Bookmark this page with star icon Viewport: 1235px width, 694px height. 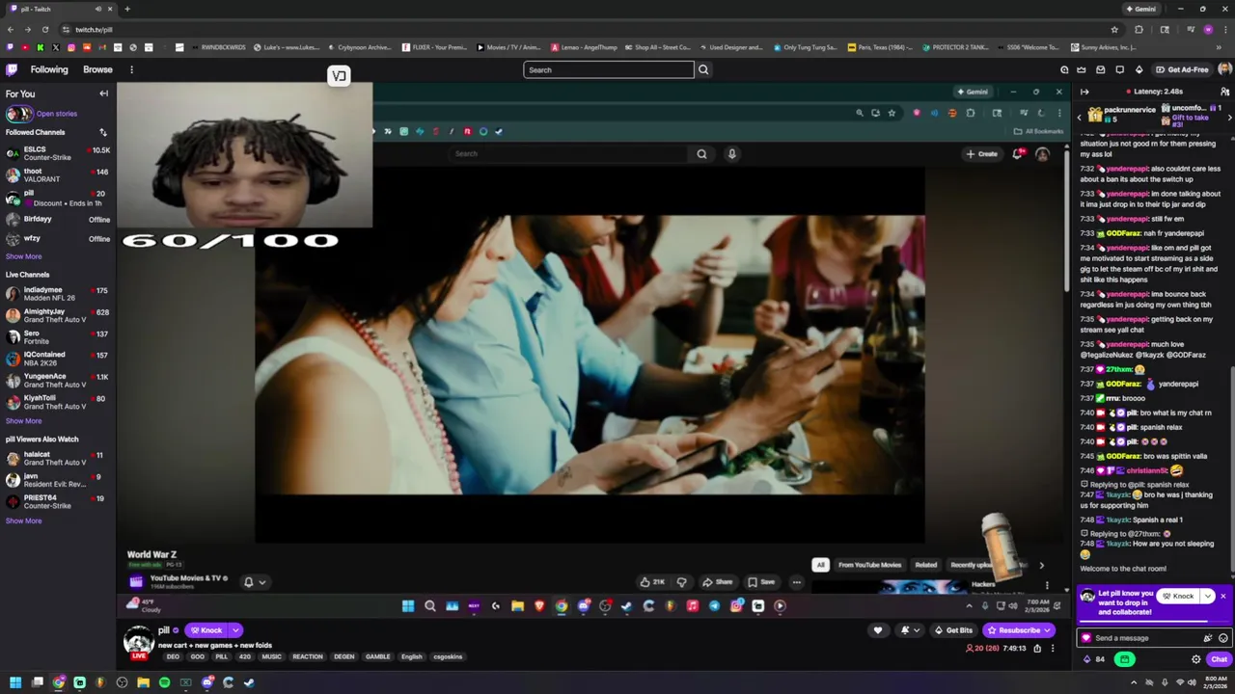1114,30
